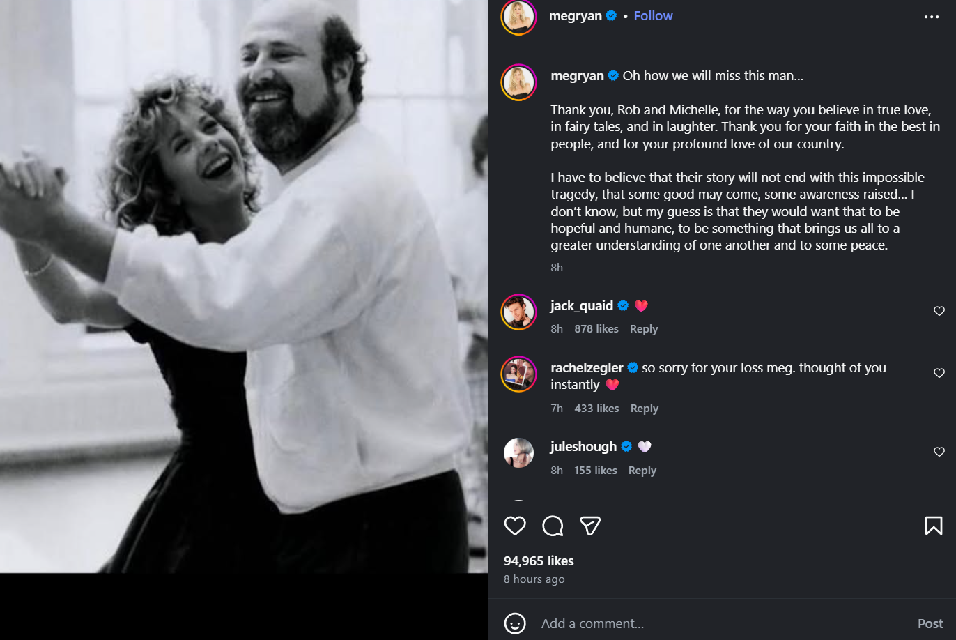
Task: Like juleshough's comment
Action: (x=939, y=452)
